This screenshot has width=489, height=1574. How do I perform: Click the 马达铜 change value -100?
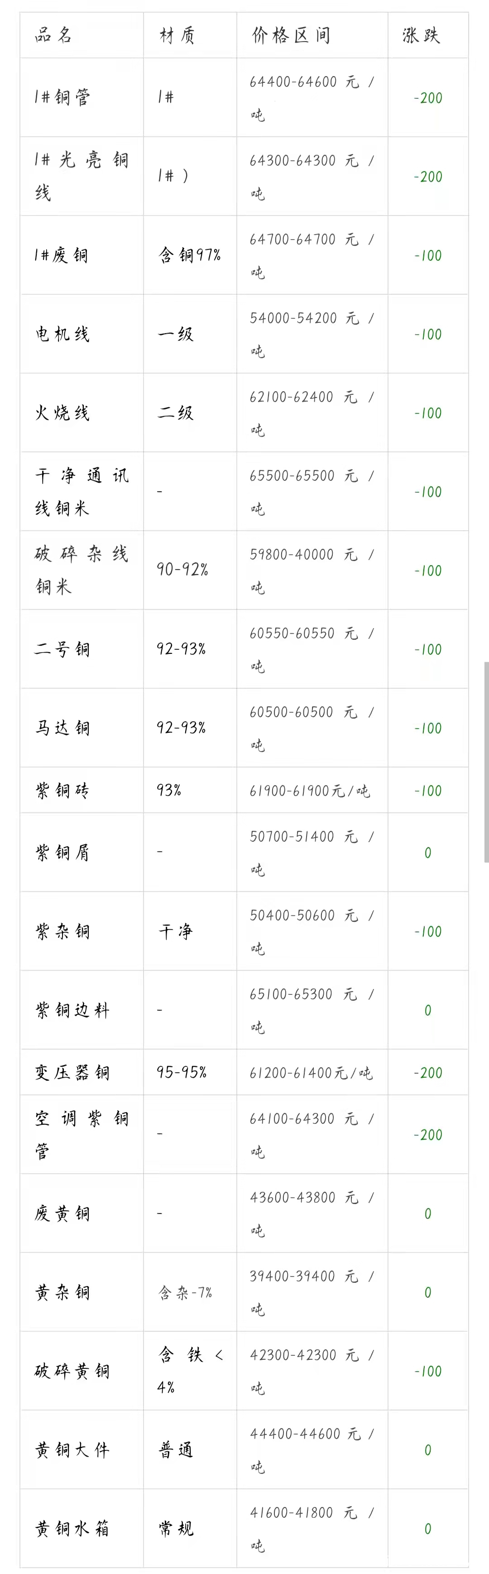pos(428,728)
